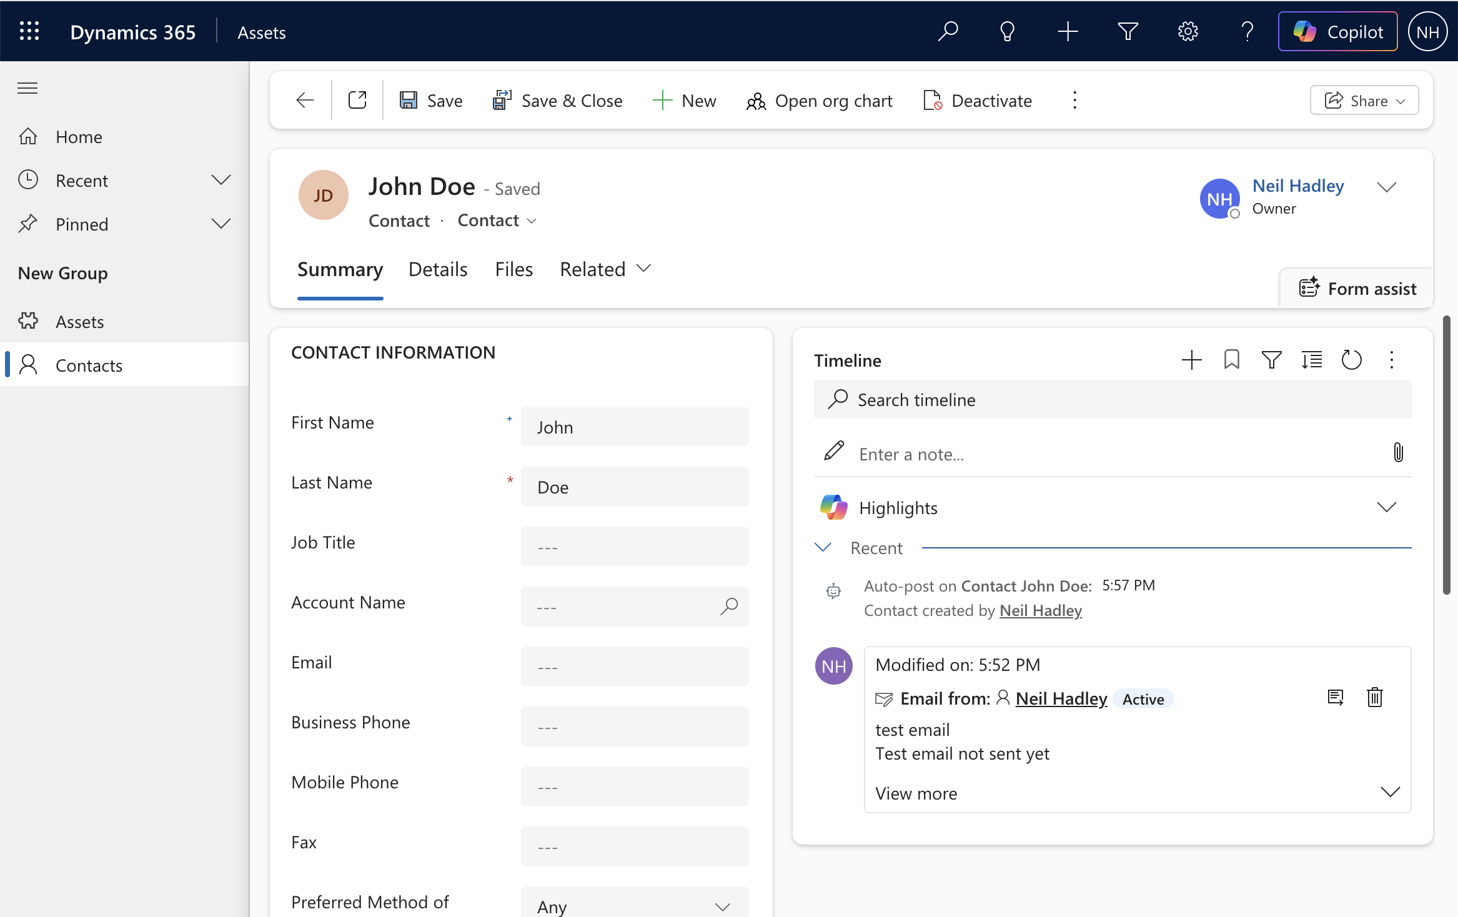Viewport: 1458px width, 917px height.
Task: Open timeline more commands ellipsis
Action: pyautogui.click(x=1391, y=360)
